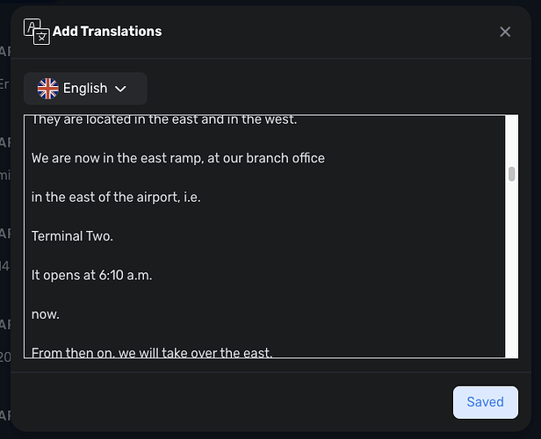Close the Add Translations dialog
The image size is (541, 439).
505,32
